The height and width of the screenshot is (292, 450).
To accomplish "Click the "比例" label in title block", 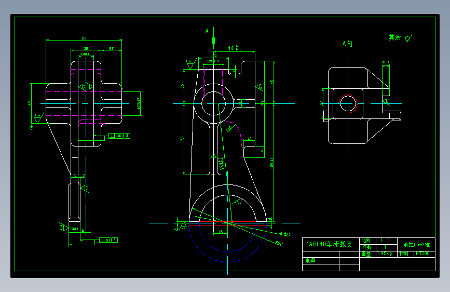I will [365, 241].
